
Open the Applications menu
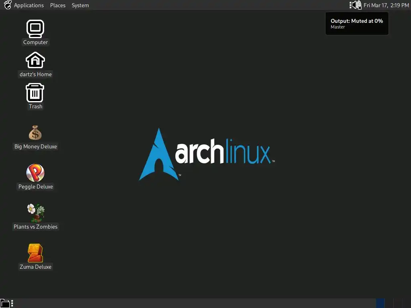point(29,5)
